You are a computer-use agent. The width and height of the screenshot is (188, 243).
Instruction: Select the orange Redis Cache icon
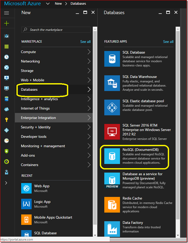tap(112, 205)
